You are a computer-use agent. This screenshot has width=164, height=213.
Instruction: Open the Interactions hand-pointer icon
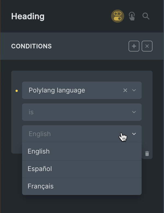tap(132, 16)
